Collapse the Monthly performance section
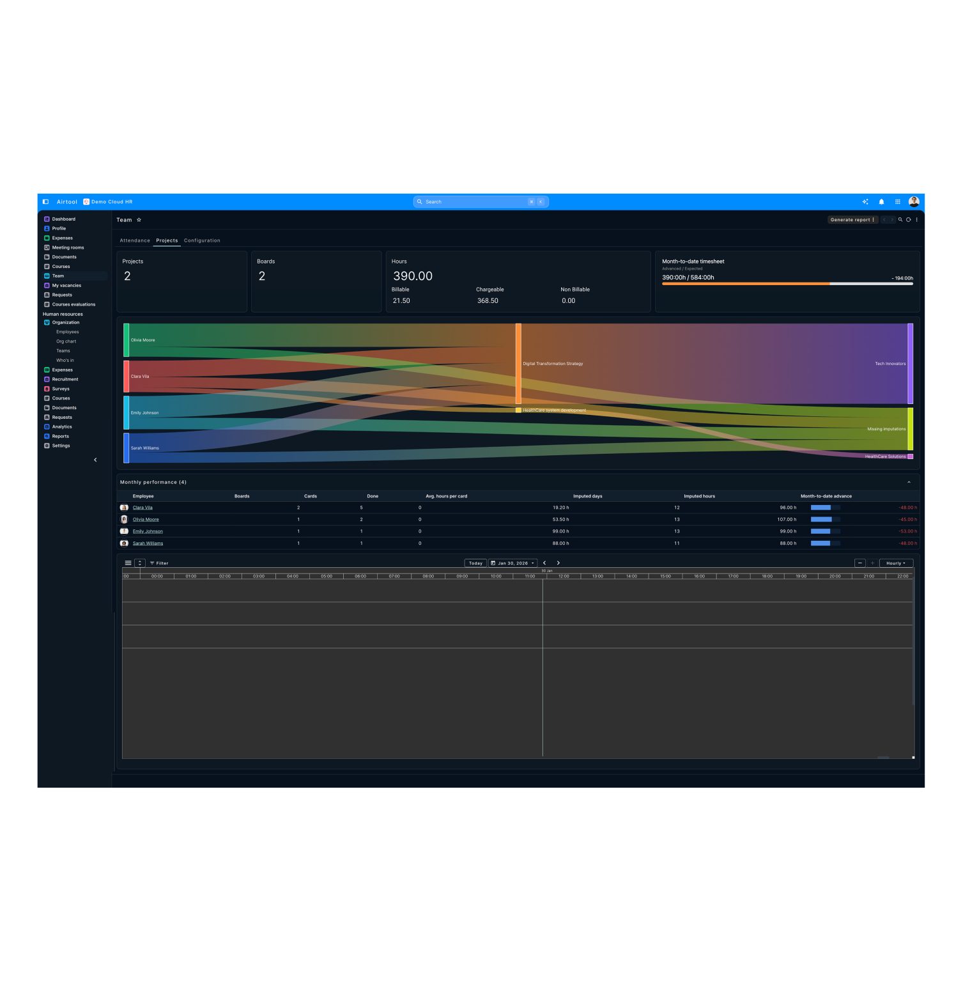 pos(909,483)
